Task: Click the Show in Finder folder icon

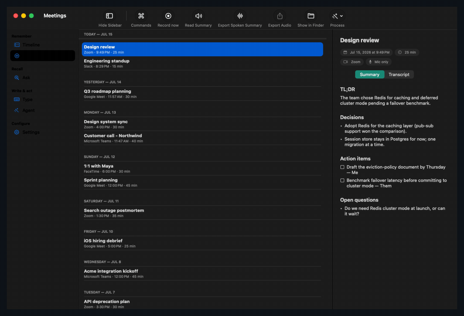Action: [311, 16]
